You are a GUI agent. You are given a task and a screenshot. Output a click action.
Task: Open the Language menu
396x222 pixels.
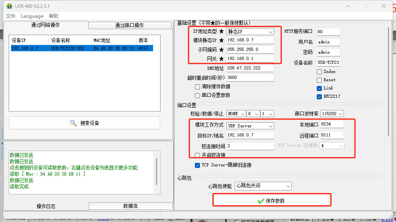click(32, 16)
